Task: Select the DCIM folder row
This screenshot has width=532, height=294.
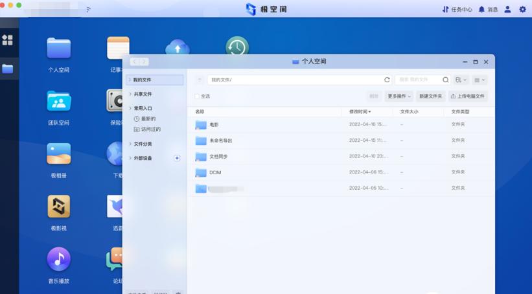Action: tap(341, 172)
